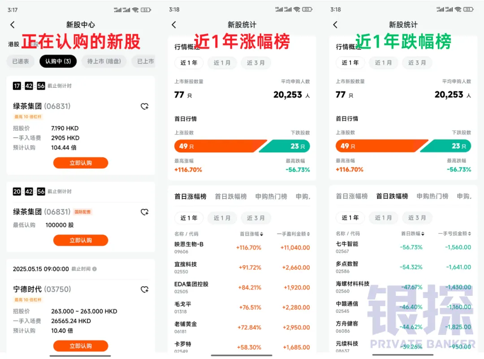Tap 绿茶集团 countdown timer 17:42:56

[29, 86]
